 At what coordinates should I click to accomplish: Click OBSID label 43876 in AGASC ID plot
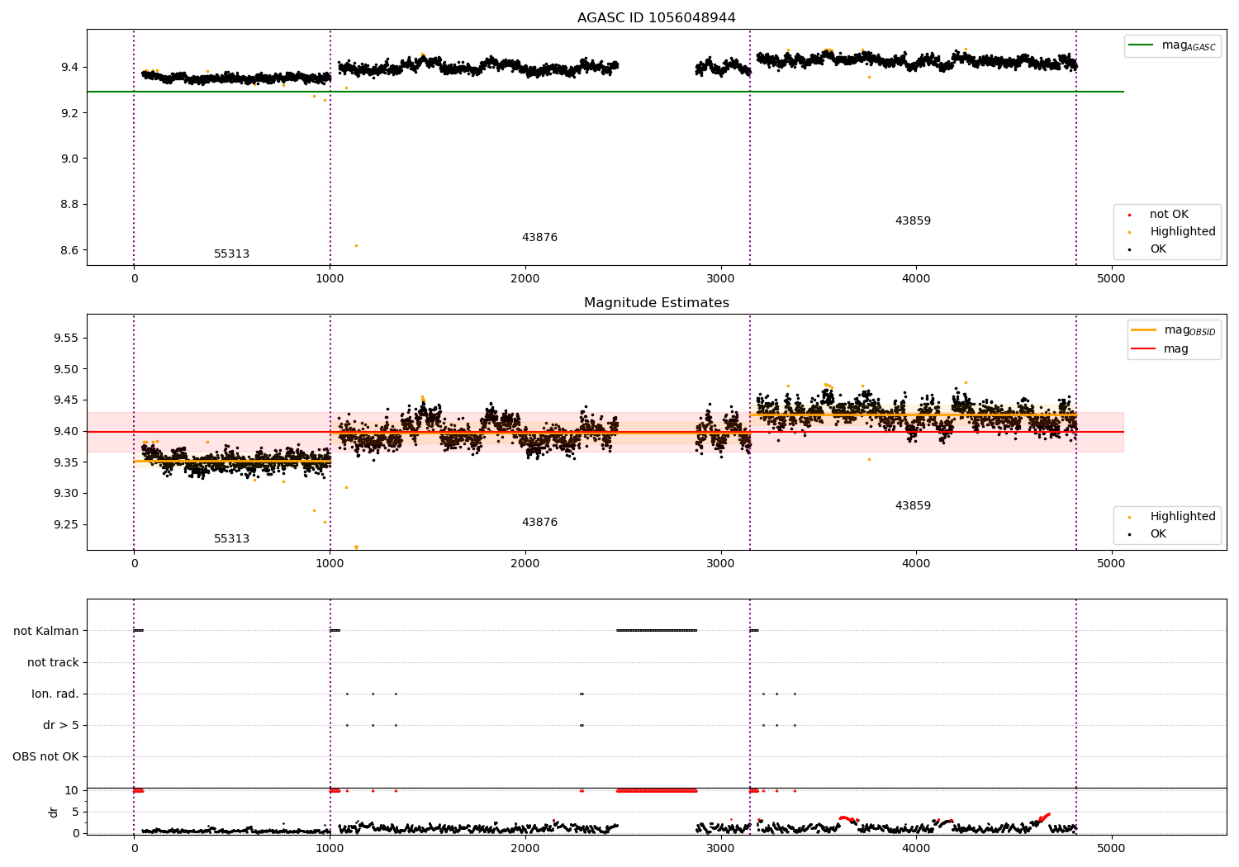(x=539, y=237)
